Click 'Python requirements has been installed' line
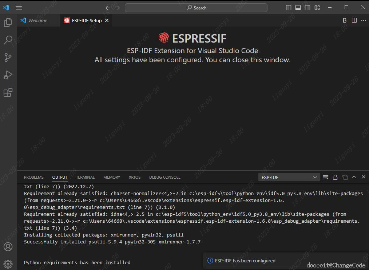 (x=77, y=262)
